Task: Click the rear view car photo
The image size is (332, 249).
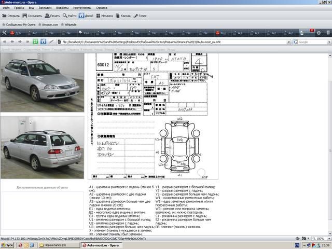Action: pyautogui.click(x=42, y=147)
